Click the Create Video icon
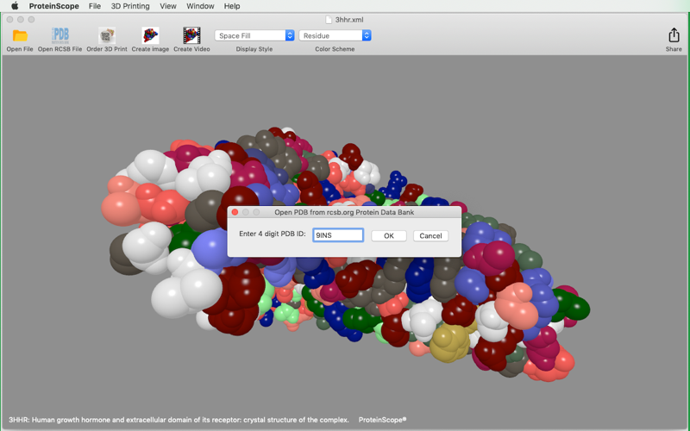The height and width of the screenshot is (431, 690). (191, 35)
